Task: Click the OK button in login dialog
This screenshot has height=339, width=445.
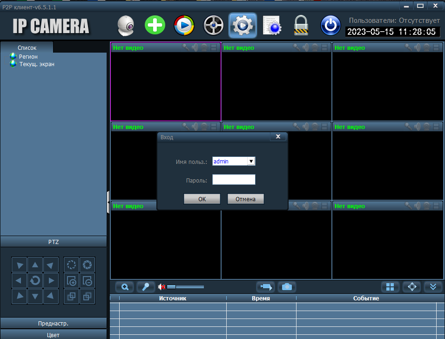Action: click(x=202, y=199)
